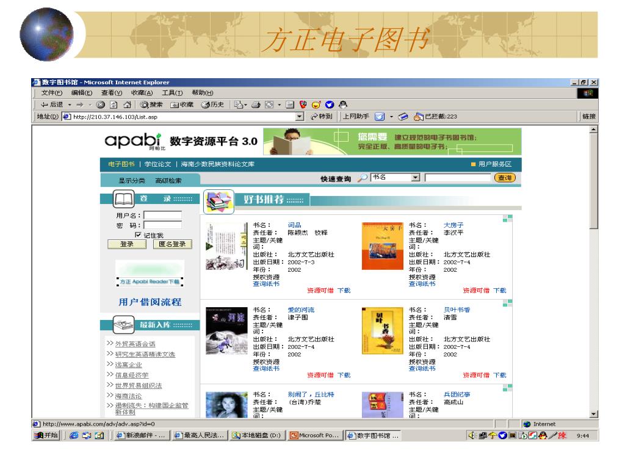625x469 pixels.
Task: Click the Internet Explorer quick launch icon
Action: (74, 435)
